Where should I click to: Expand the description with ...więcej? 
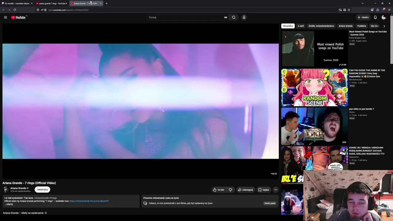pyautogui.click(x=9, y=204)
